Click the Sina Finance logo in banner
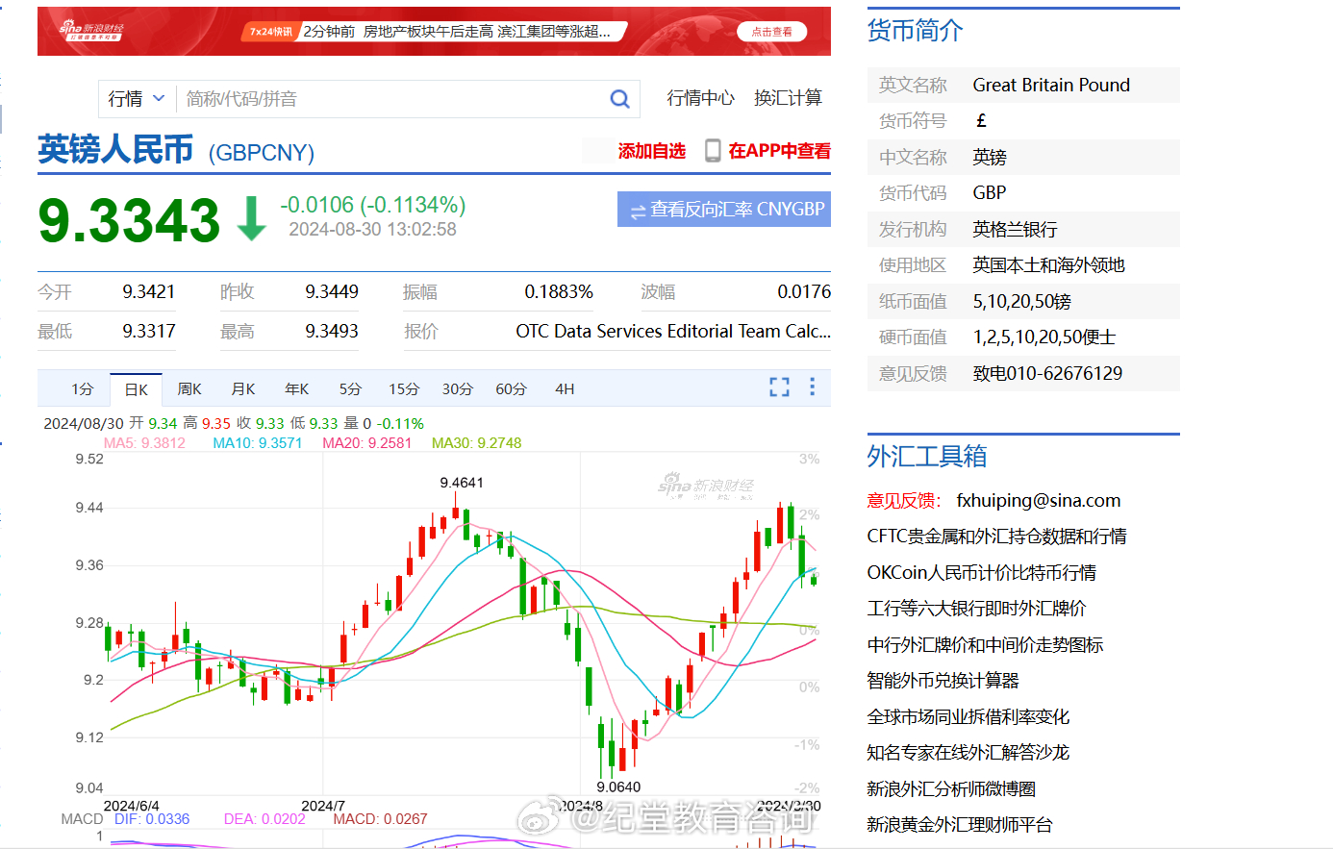The width and height of the screenshot is (1333, 849). 91,31
